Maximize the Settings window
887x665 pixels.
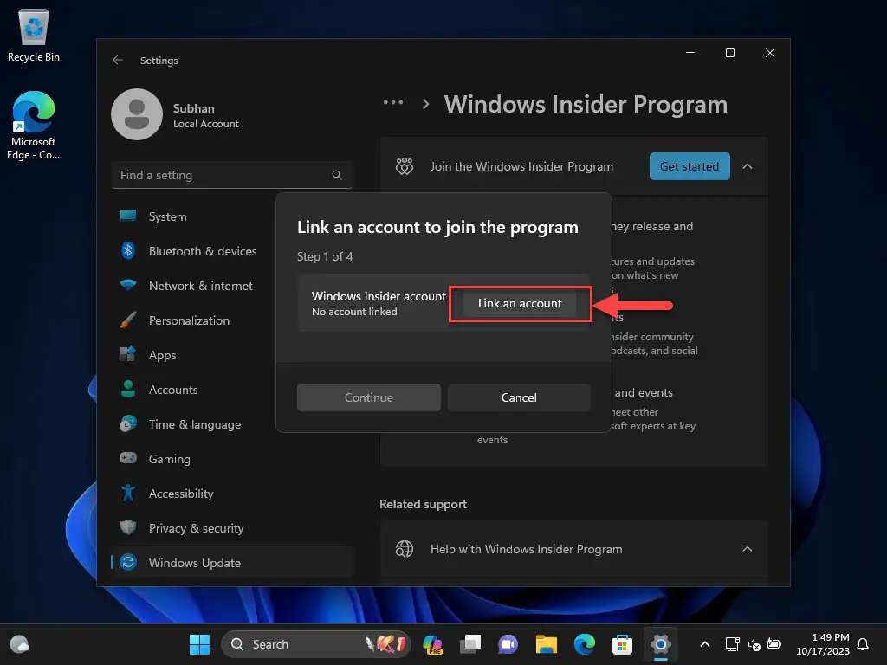click(x=730, y=53)
